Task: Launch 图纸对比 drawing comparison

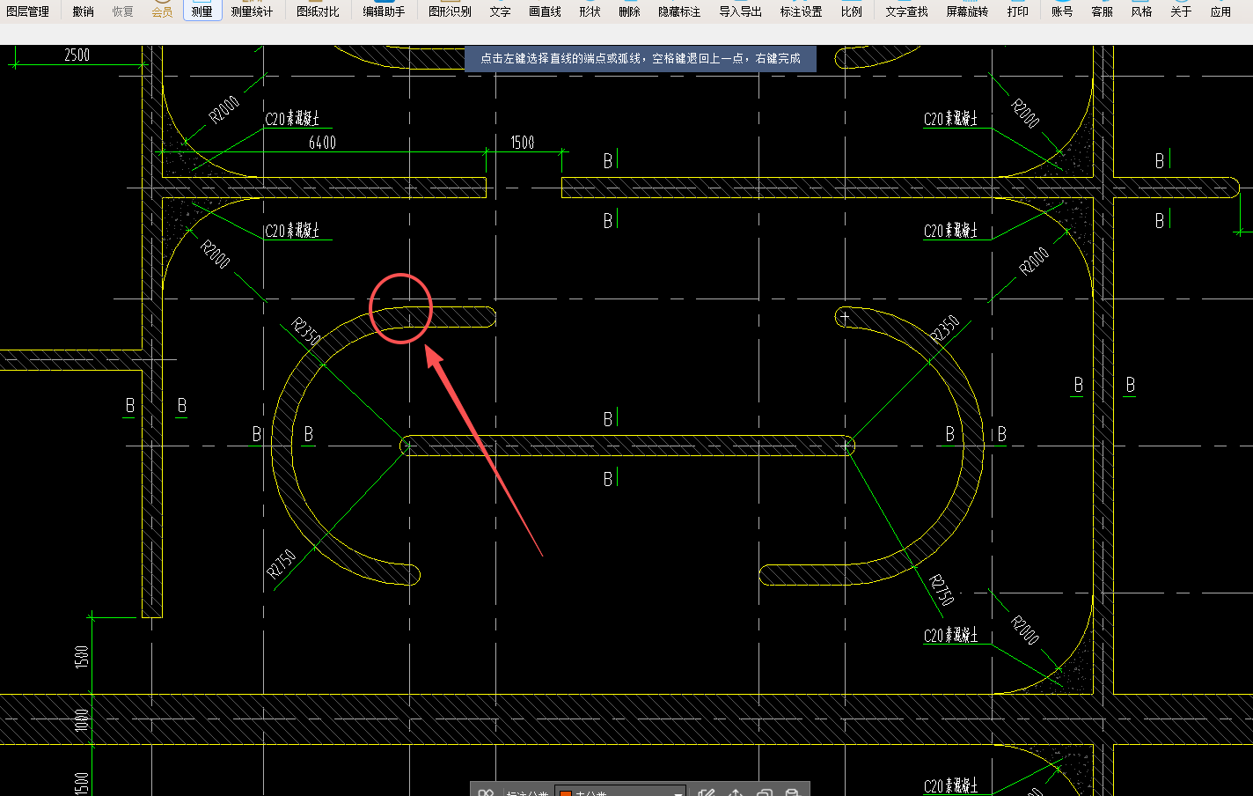Action: [318, 11]
